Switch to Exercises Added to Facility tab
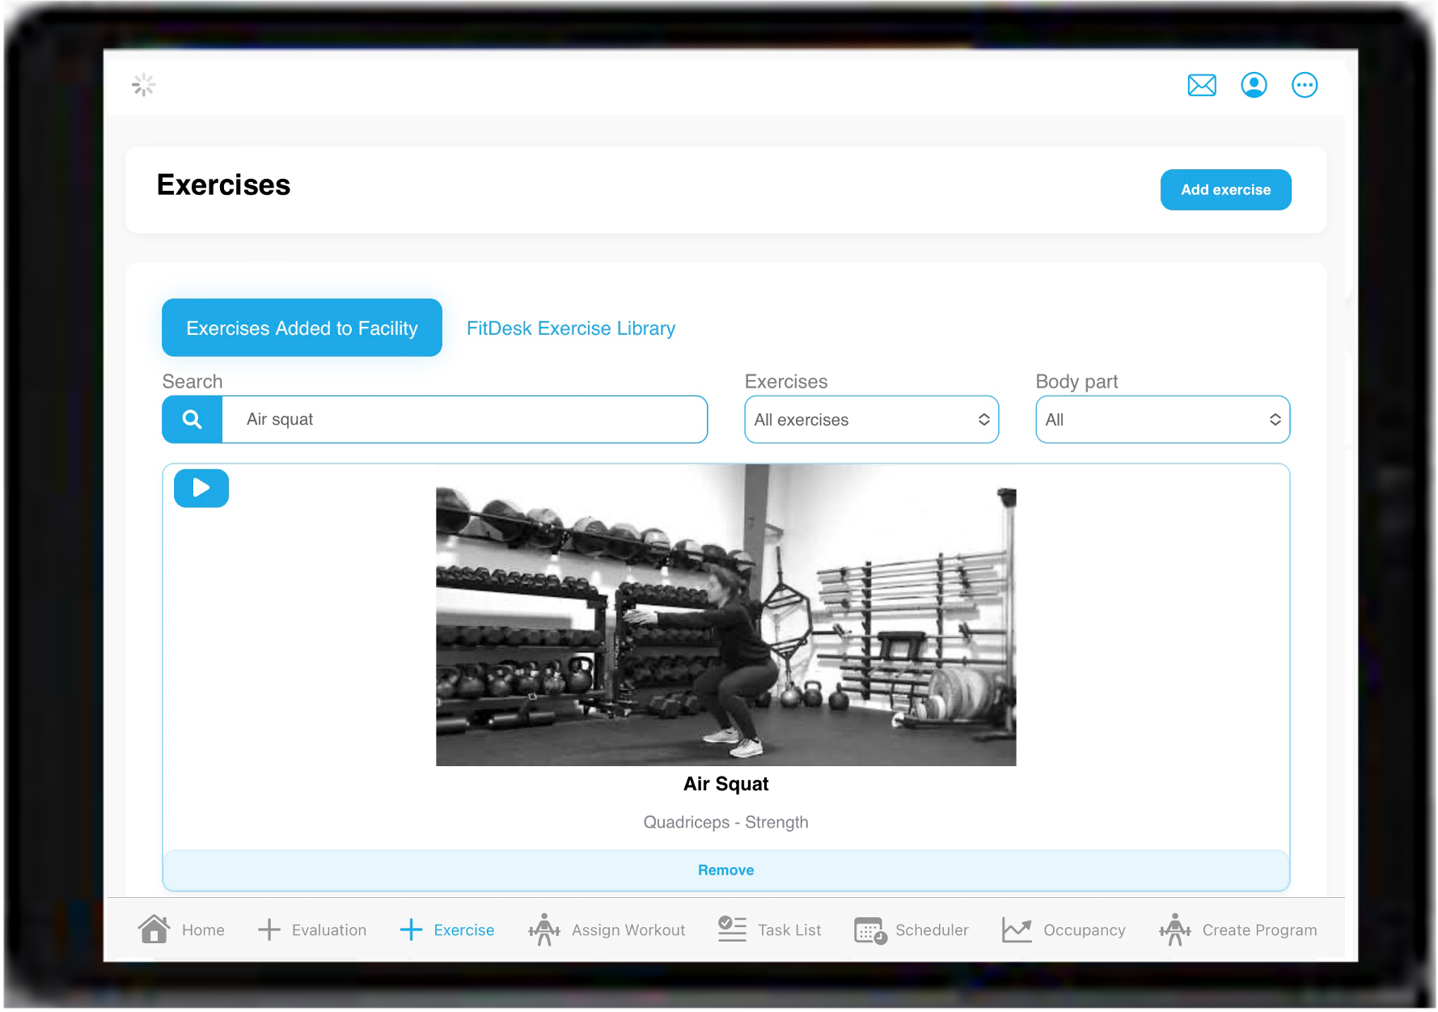 coord(301,328)
